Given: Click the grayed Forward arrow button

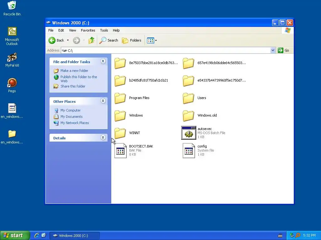Looking at the screenshot, I should [x=76, y=40].
